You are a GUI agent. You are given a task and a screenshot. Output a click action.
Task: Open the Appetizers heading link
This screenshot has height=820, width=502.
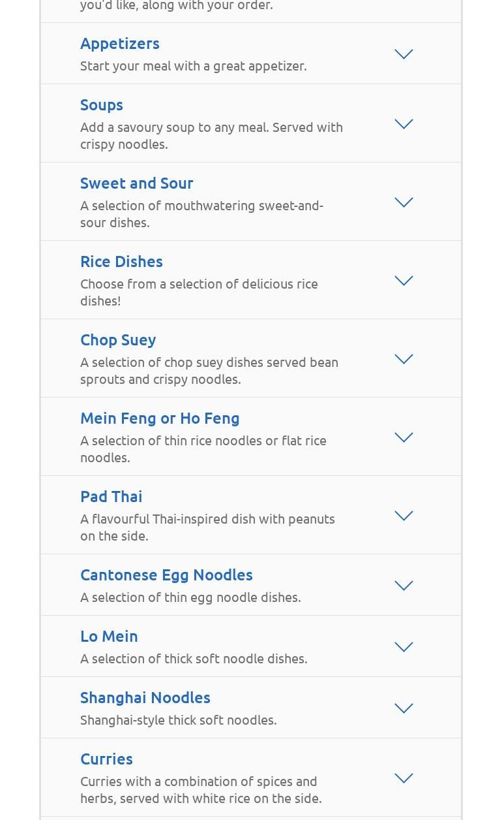tap(120, 43)
